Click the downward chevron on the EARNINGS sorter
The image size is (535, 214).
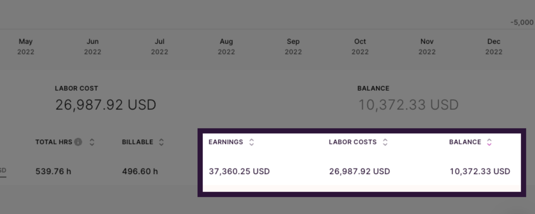click(252, 144)
